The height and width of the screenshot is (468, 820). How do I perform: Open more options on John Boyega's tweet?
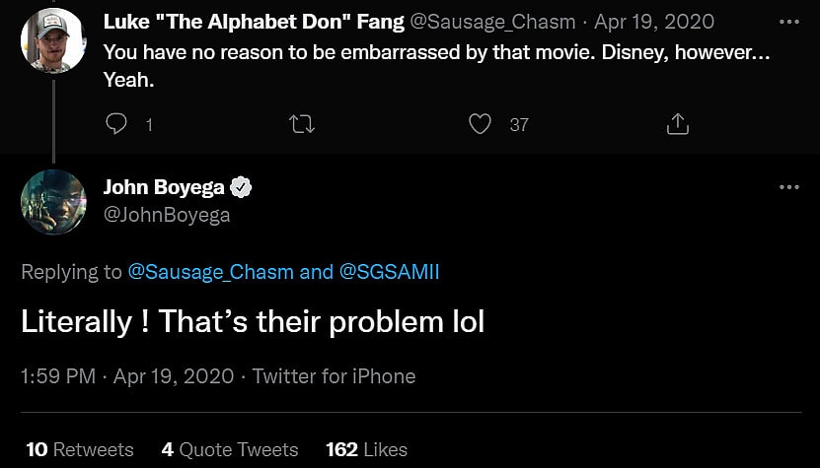click(788, 187)
